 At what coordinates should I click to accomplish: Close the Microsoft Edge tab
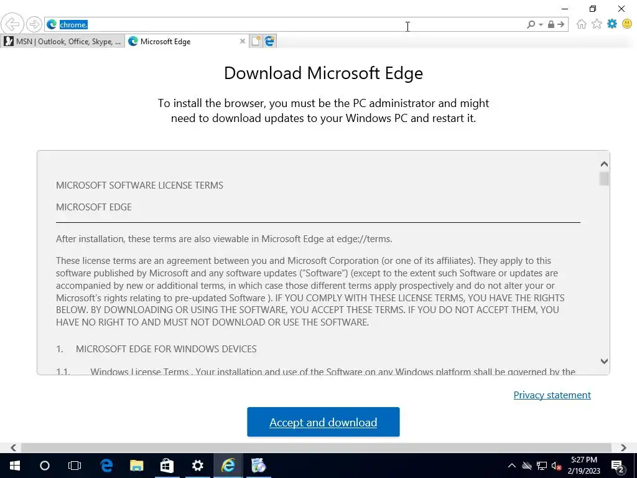click(243, 41)
